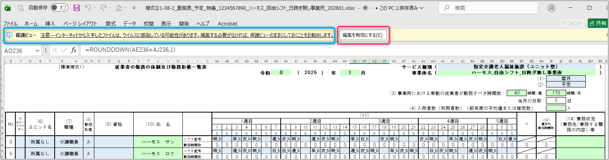Open the Customize Quick Access Toolbar dropdown

[x=134, y=8]
